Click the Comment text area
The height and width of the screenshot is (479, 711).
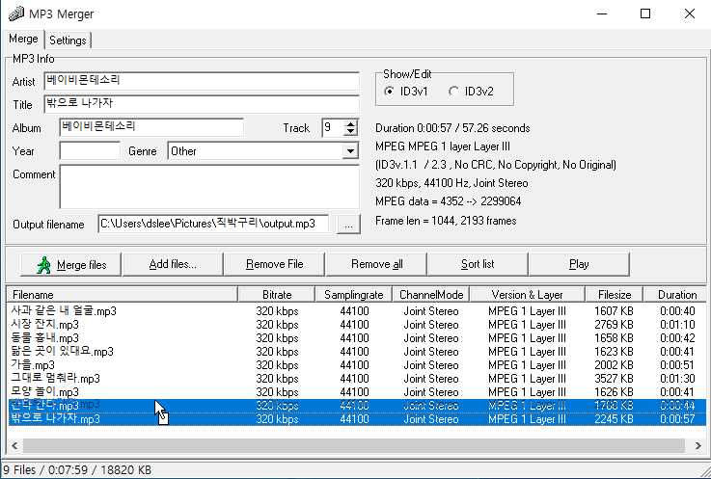(x=208, y=186)
